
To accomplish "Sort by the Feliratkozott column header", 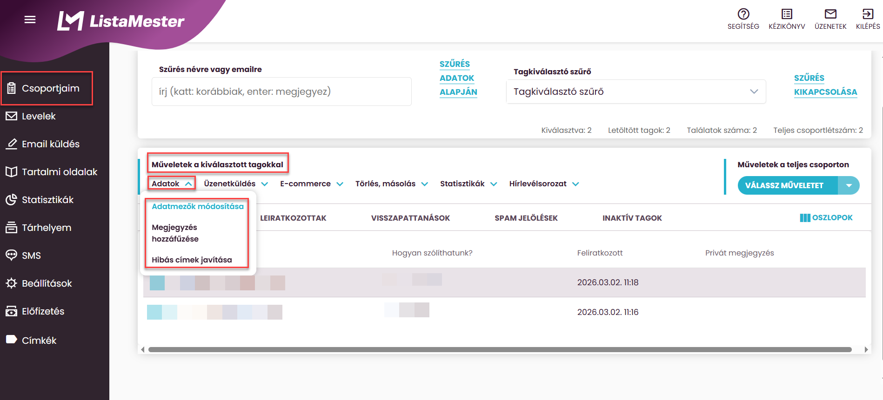I will [x=600, y=253].
